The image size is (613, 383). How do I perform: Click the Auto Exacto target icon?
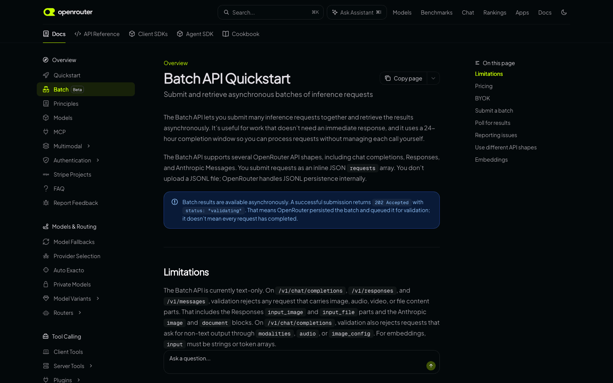46,270
